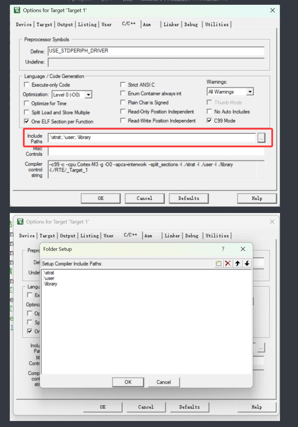The image size is (298, 427).
Task: Click Defaults button in bottom Options dialog
Action: pos(189,407)
